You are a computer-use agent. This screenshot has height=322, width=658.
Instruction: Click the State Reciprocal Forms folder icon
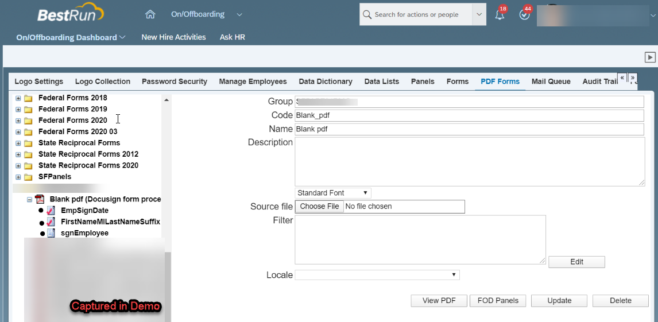(29, 143)
